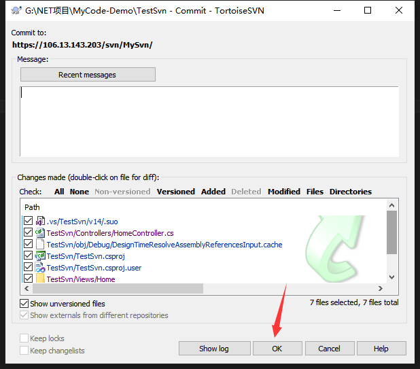This screenshot has height=369, width=420.
Task: Uncheck the DesignTimeResolveAssemblyReferencesInput.cache file
Action: point(28,244)
